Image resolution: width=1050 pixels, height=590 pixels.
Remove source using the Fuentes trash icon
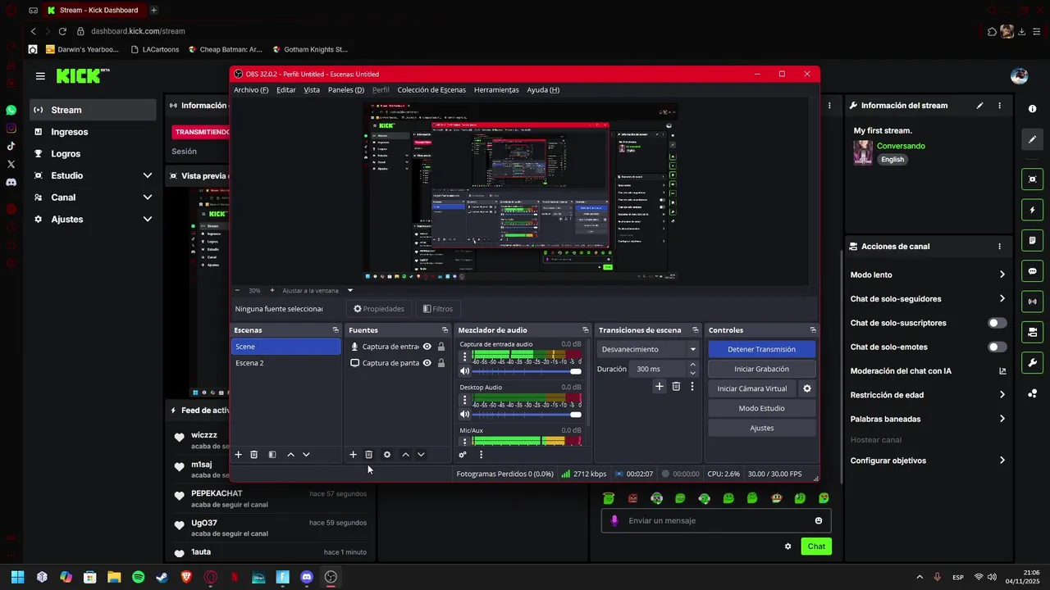coord(369,455)
